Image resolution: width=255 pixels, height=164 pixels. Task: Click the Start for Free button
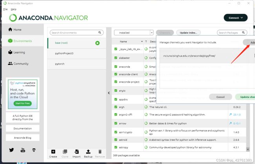pyautogui.click(x=23, y=103)
